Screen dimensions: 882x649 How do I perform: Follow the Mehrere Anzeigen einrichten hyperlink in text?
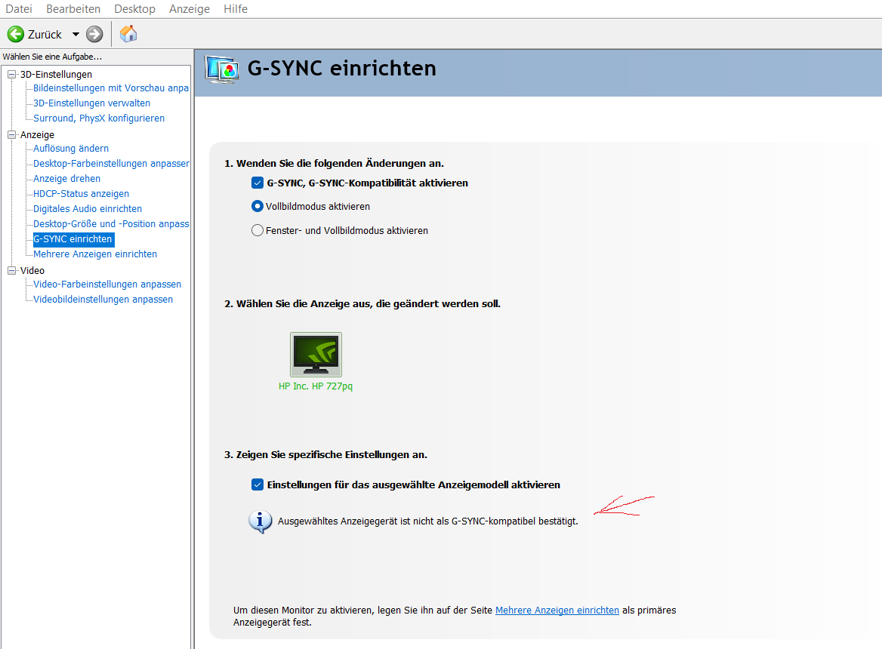tap(557, 611)
